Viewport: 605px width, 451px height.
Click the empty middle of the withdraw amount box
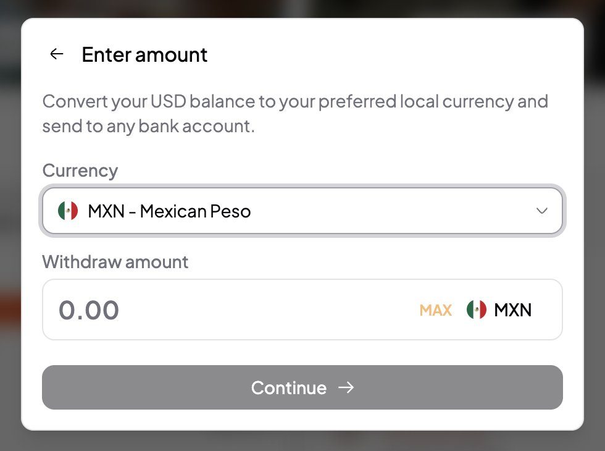coord(266,310)
